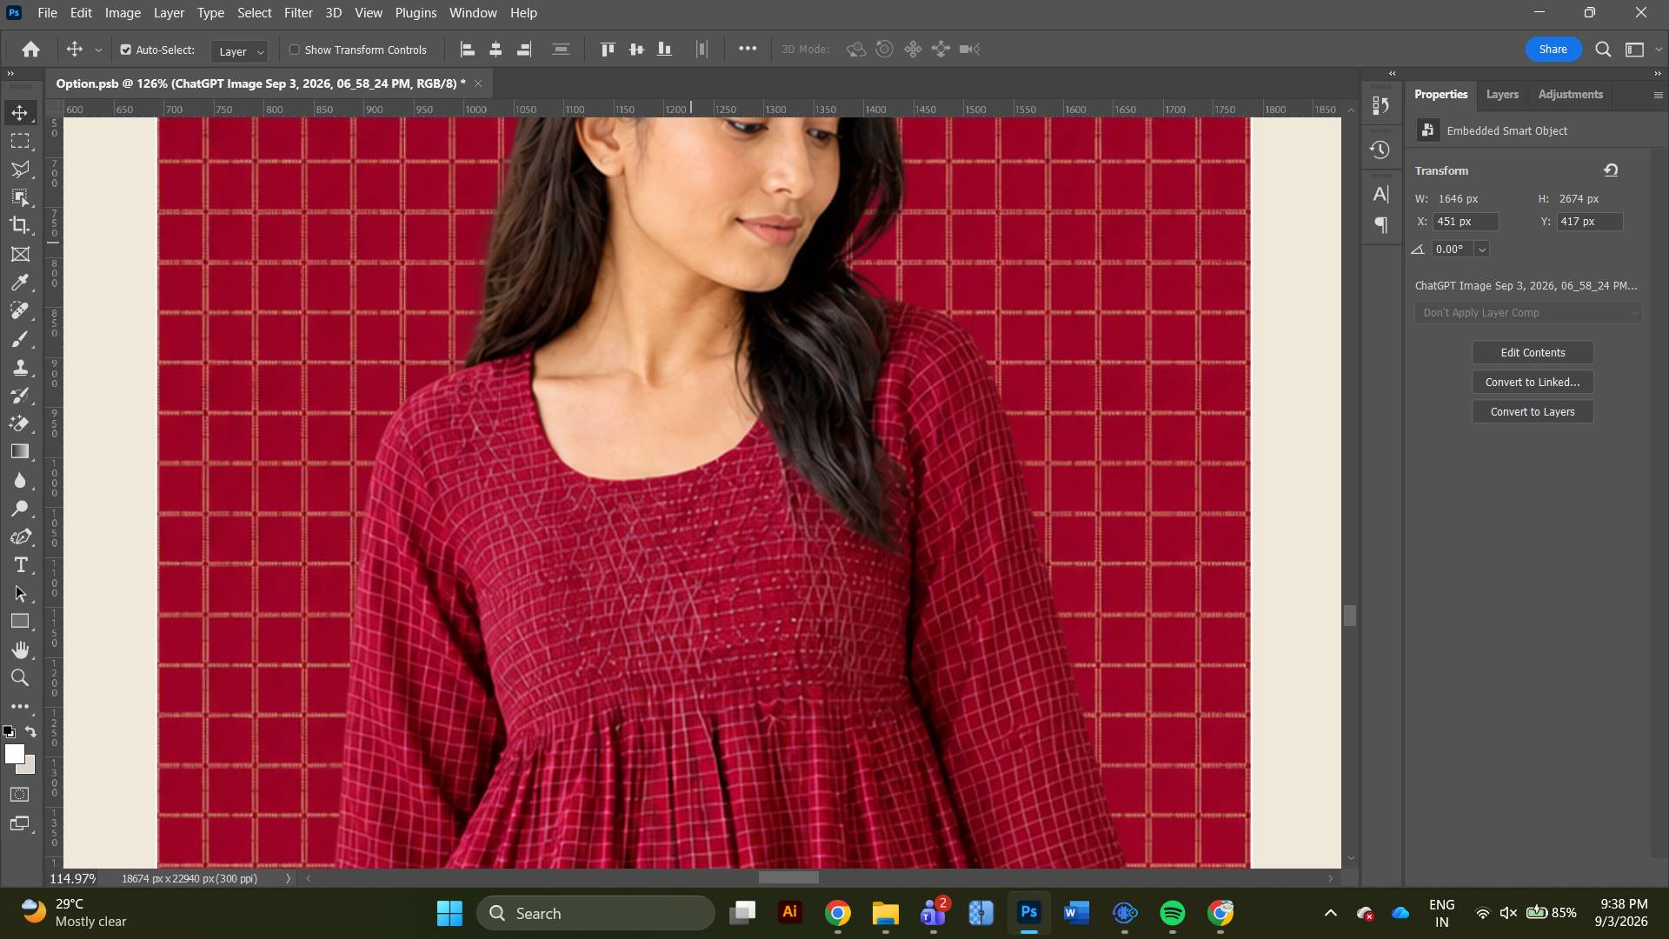Click the foreground color swatch
The width and height of the screenshot is (1669, 939).
click(x=15, y=755)
